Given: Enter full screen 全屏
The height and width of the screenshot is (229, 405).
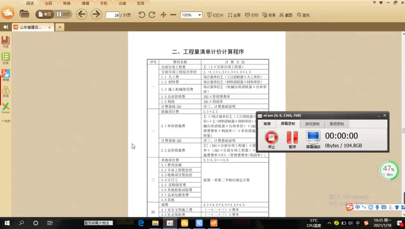Looking at the screenshot, I should pyautogui.click(x=234, y=15).
